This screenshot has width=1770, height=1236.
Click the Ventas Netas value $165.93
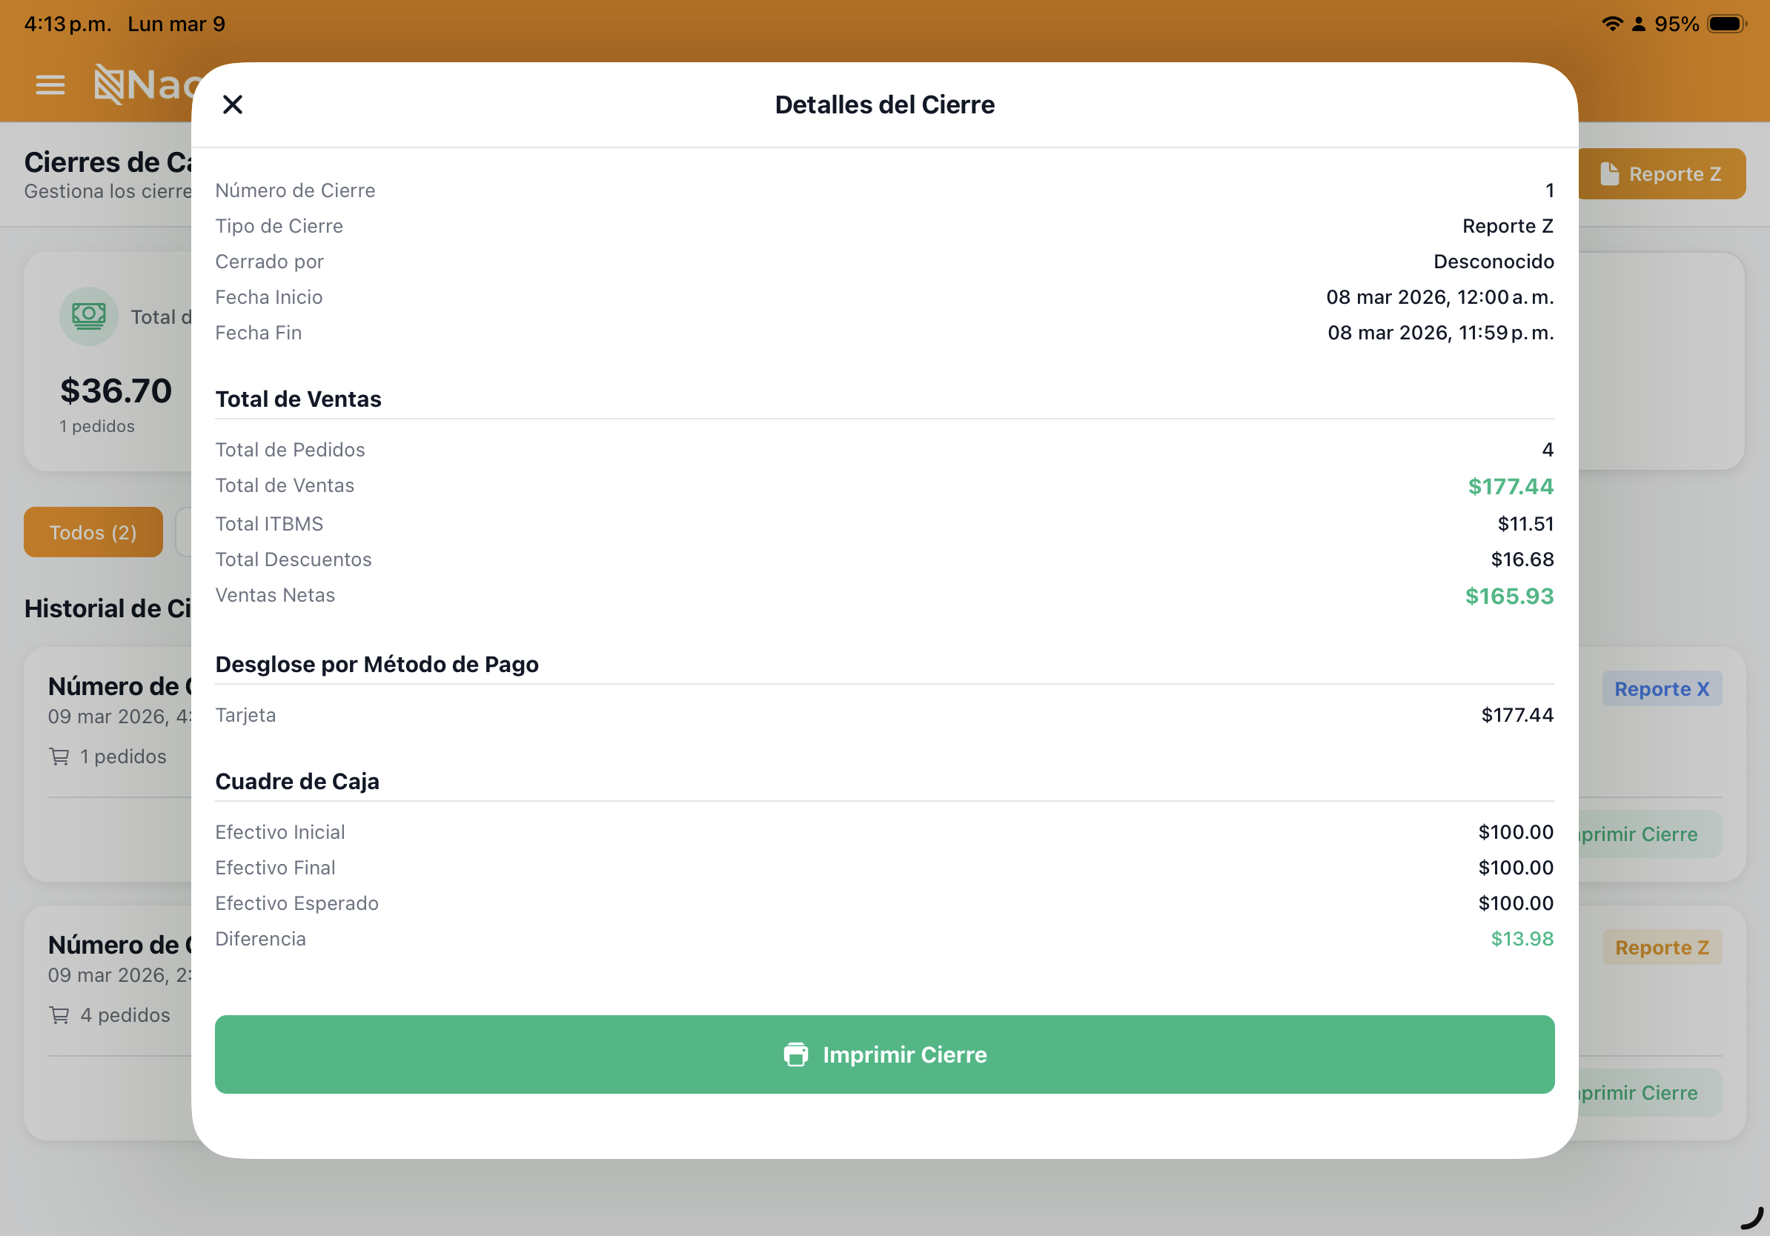click(x=1508, y=596)
